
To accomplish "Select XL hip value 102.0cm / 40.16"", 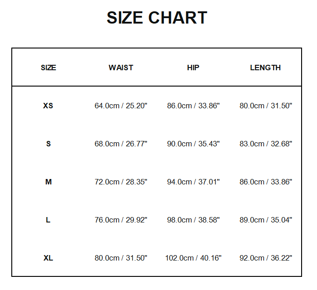I will pyautogui.click(x=193, y=258).
